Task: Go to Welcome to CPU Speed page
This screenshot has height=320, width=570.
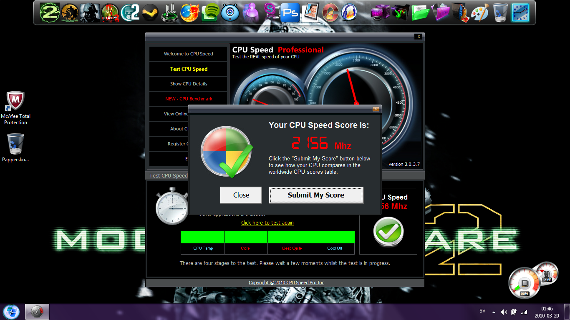Action: pos(188,54)
